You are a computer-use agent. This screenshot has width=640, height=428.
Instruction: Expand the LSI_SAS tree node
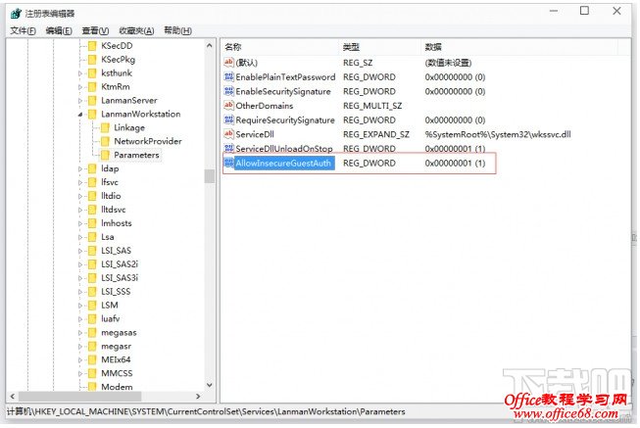point(80,251)
